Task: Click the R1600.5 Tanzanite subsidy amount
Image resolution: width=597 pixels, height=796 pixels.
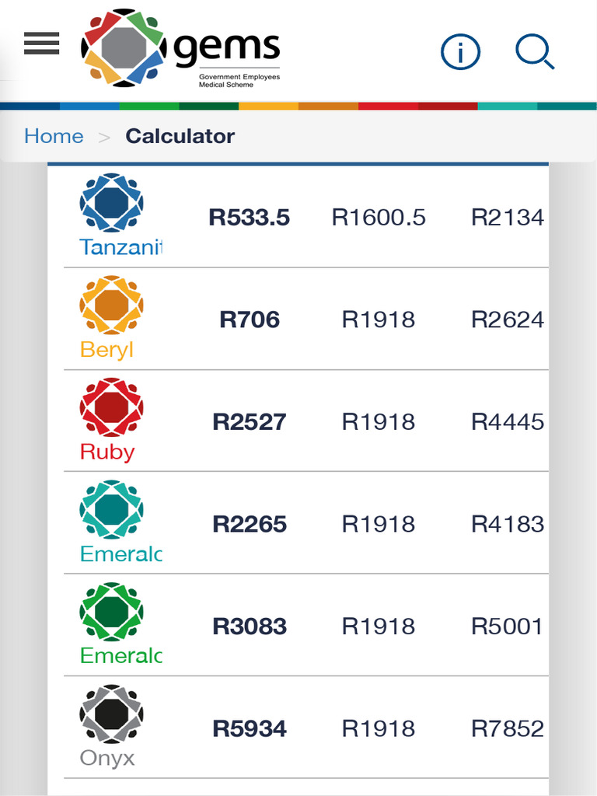Action: pyautogui.click(x=379, y=218)
